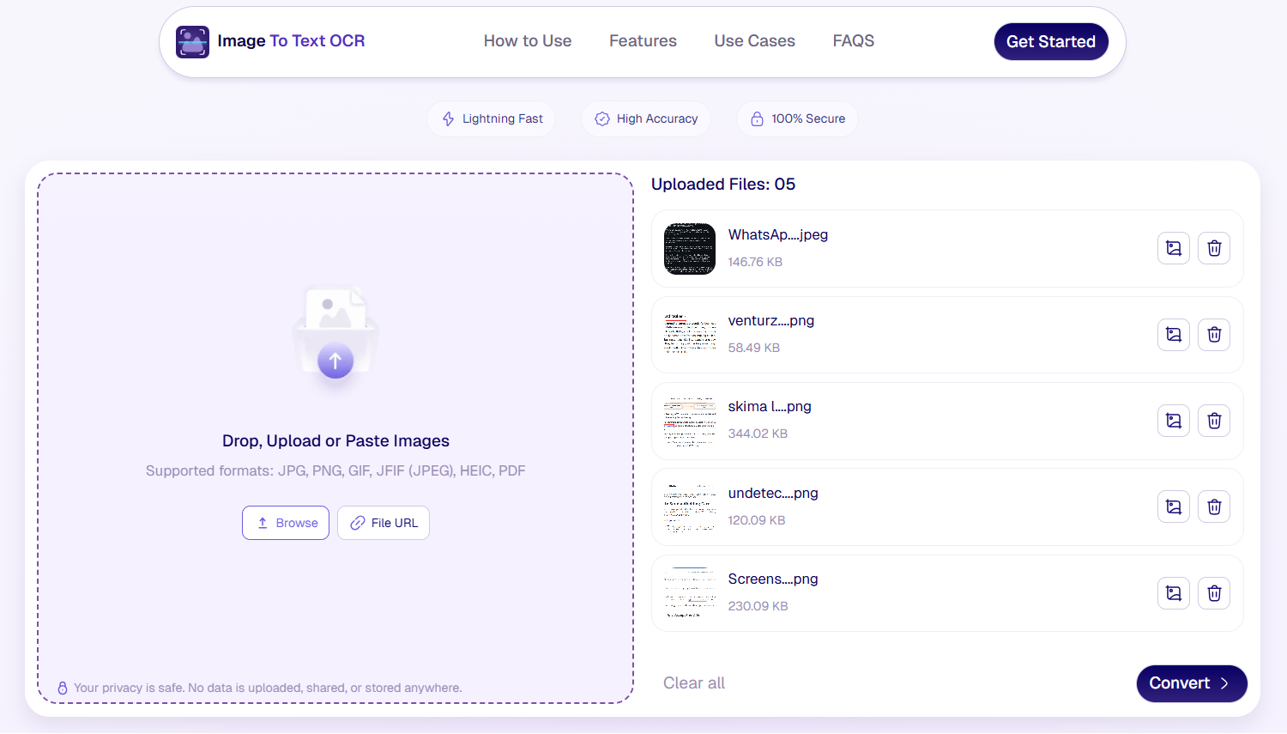
Task: Preview the Screens....png image
Action: point(1174,593)
